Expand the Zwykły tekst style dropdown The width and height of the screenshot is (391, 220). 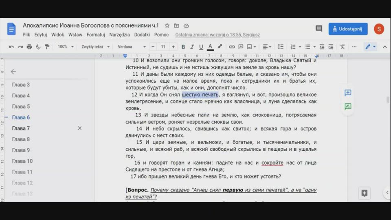[x=95, y=47]
